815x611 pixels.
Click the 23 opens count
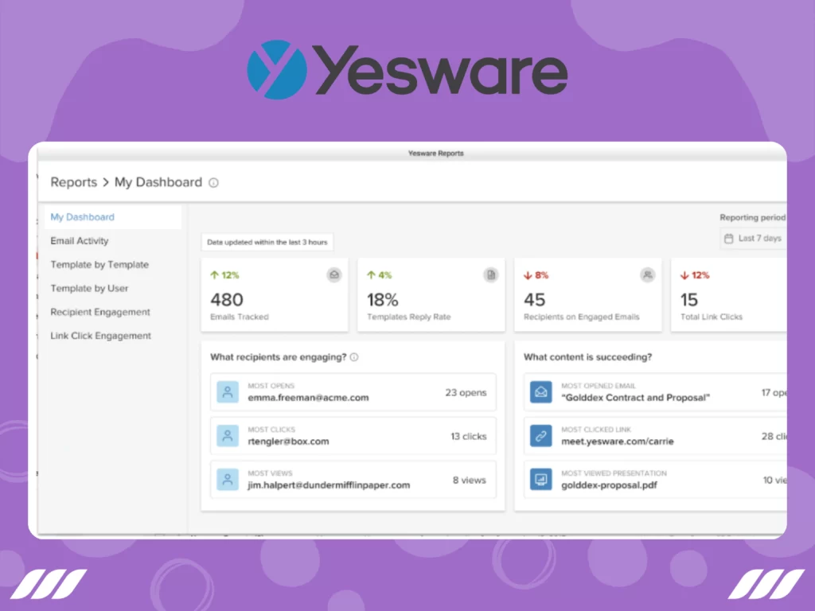click(466, 392)
